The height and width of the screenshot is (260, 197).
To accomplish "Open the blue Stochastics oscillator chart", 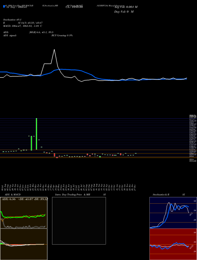I will point(173,213).
